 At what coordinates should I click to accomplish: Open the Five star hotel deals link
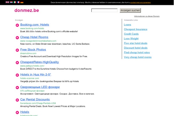click(x=136, y=43)
